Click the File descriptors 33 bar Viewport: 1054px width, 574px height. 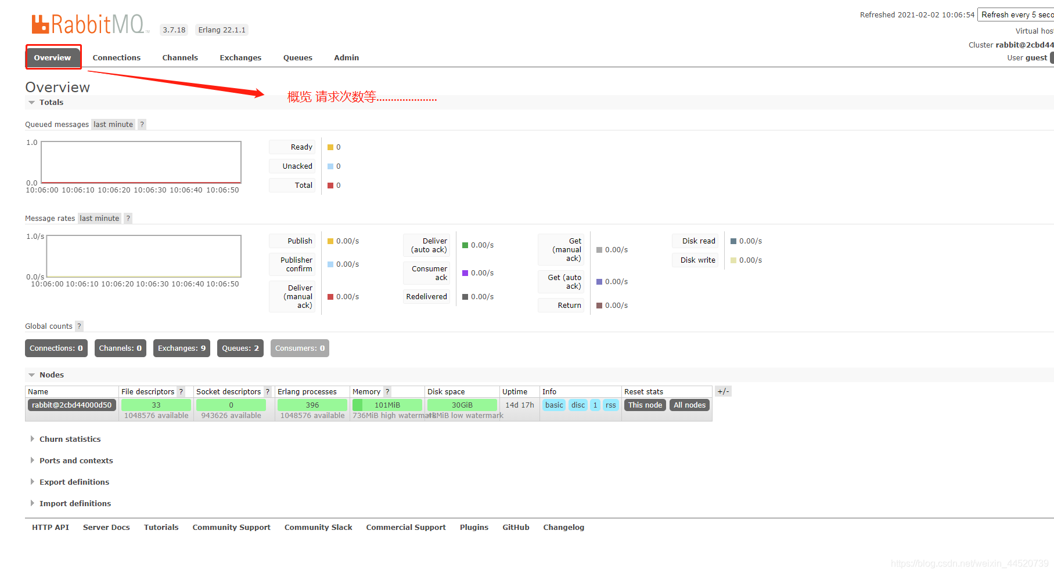point(156,405)
